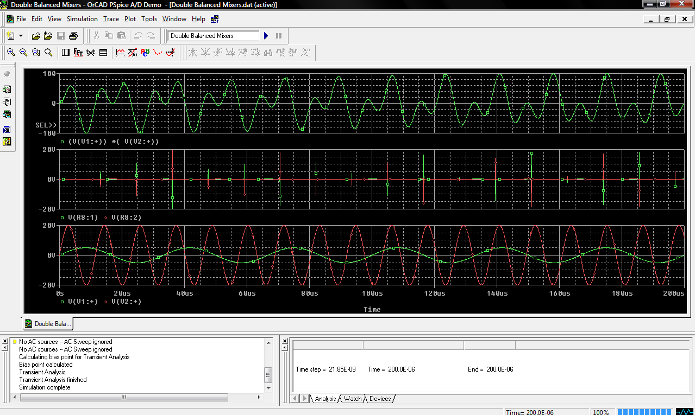Click the Pause simulation button
This screenshot has height=415, width=695.
[x=279, y=36]
